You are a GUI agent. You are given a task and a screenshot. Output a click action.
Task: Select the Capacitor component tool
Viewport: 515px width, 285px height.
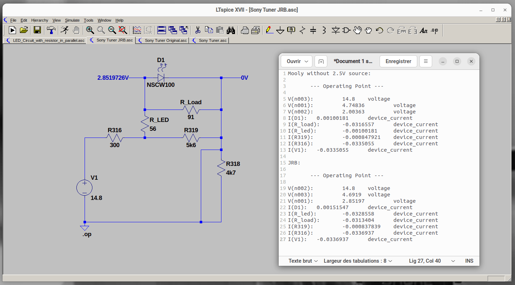click(x=313, y=30)
